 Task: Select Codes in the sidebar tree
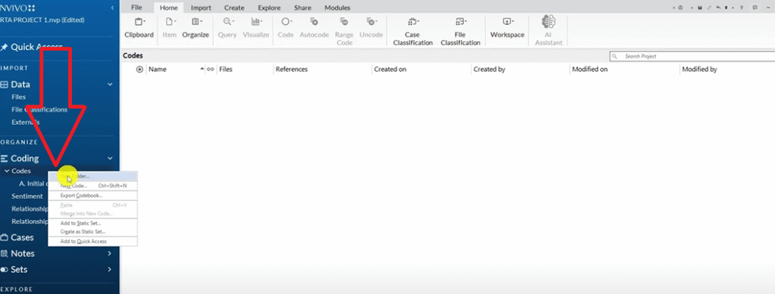click(x=20, y=171)
